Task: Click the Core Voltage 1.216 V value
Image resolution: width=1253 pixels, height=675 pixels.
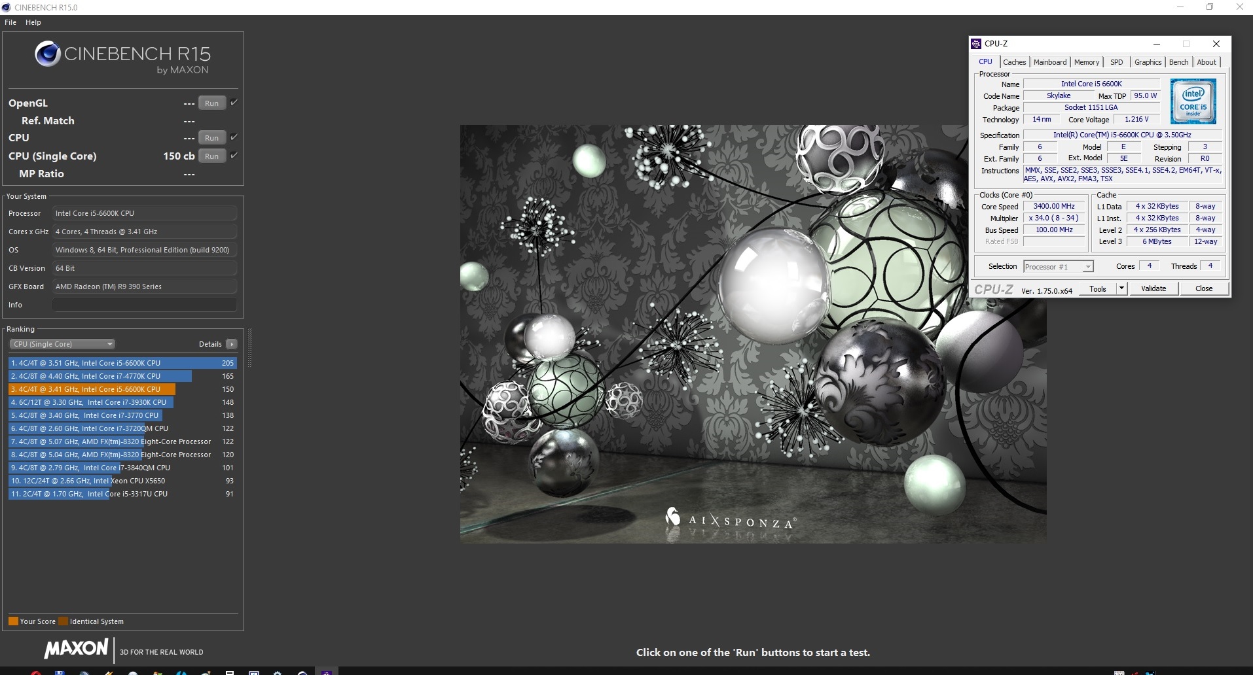Action: point(1136,120)
